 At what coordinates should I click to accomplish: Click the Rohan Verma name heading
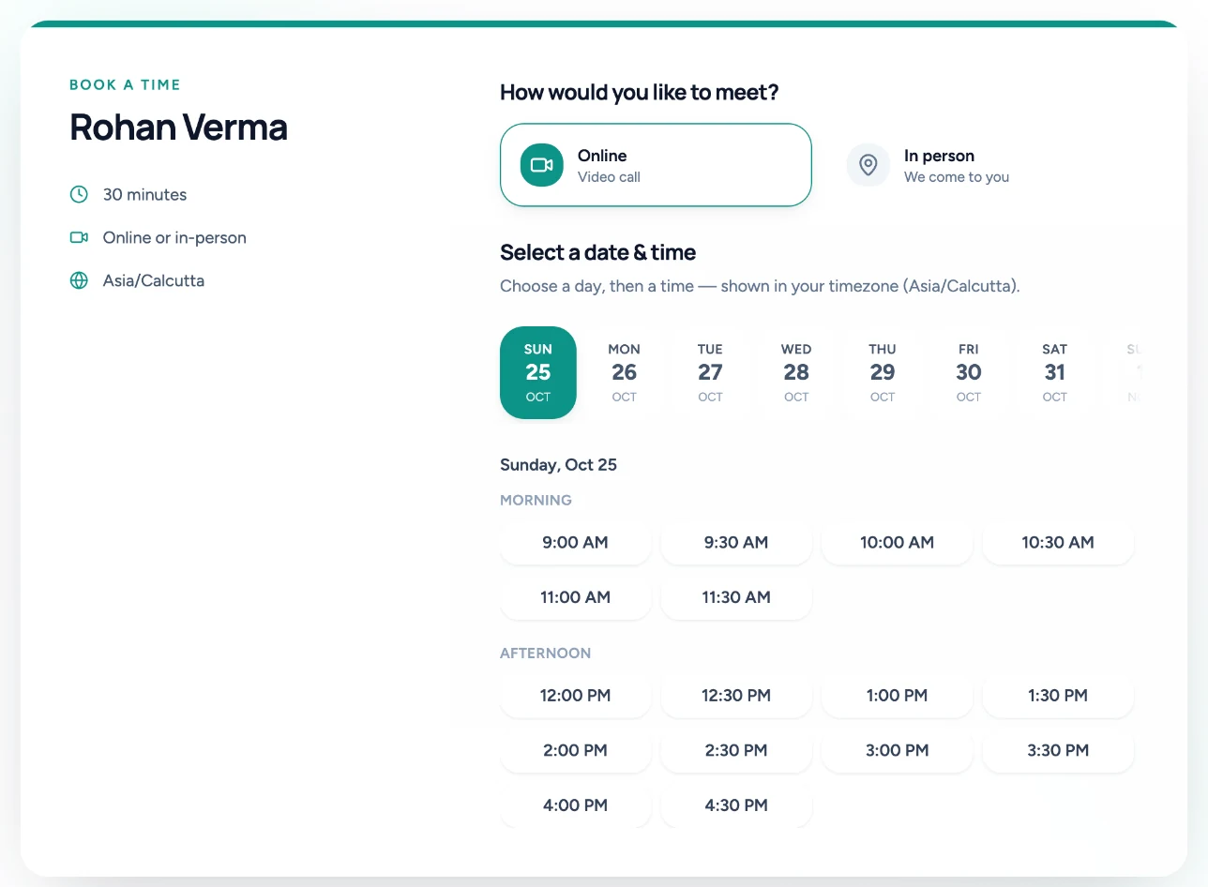coord(179,128)
